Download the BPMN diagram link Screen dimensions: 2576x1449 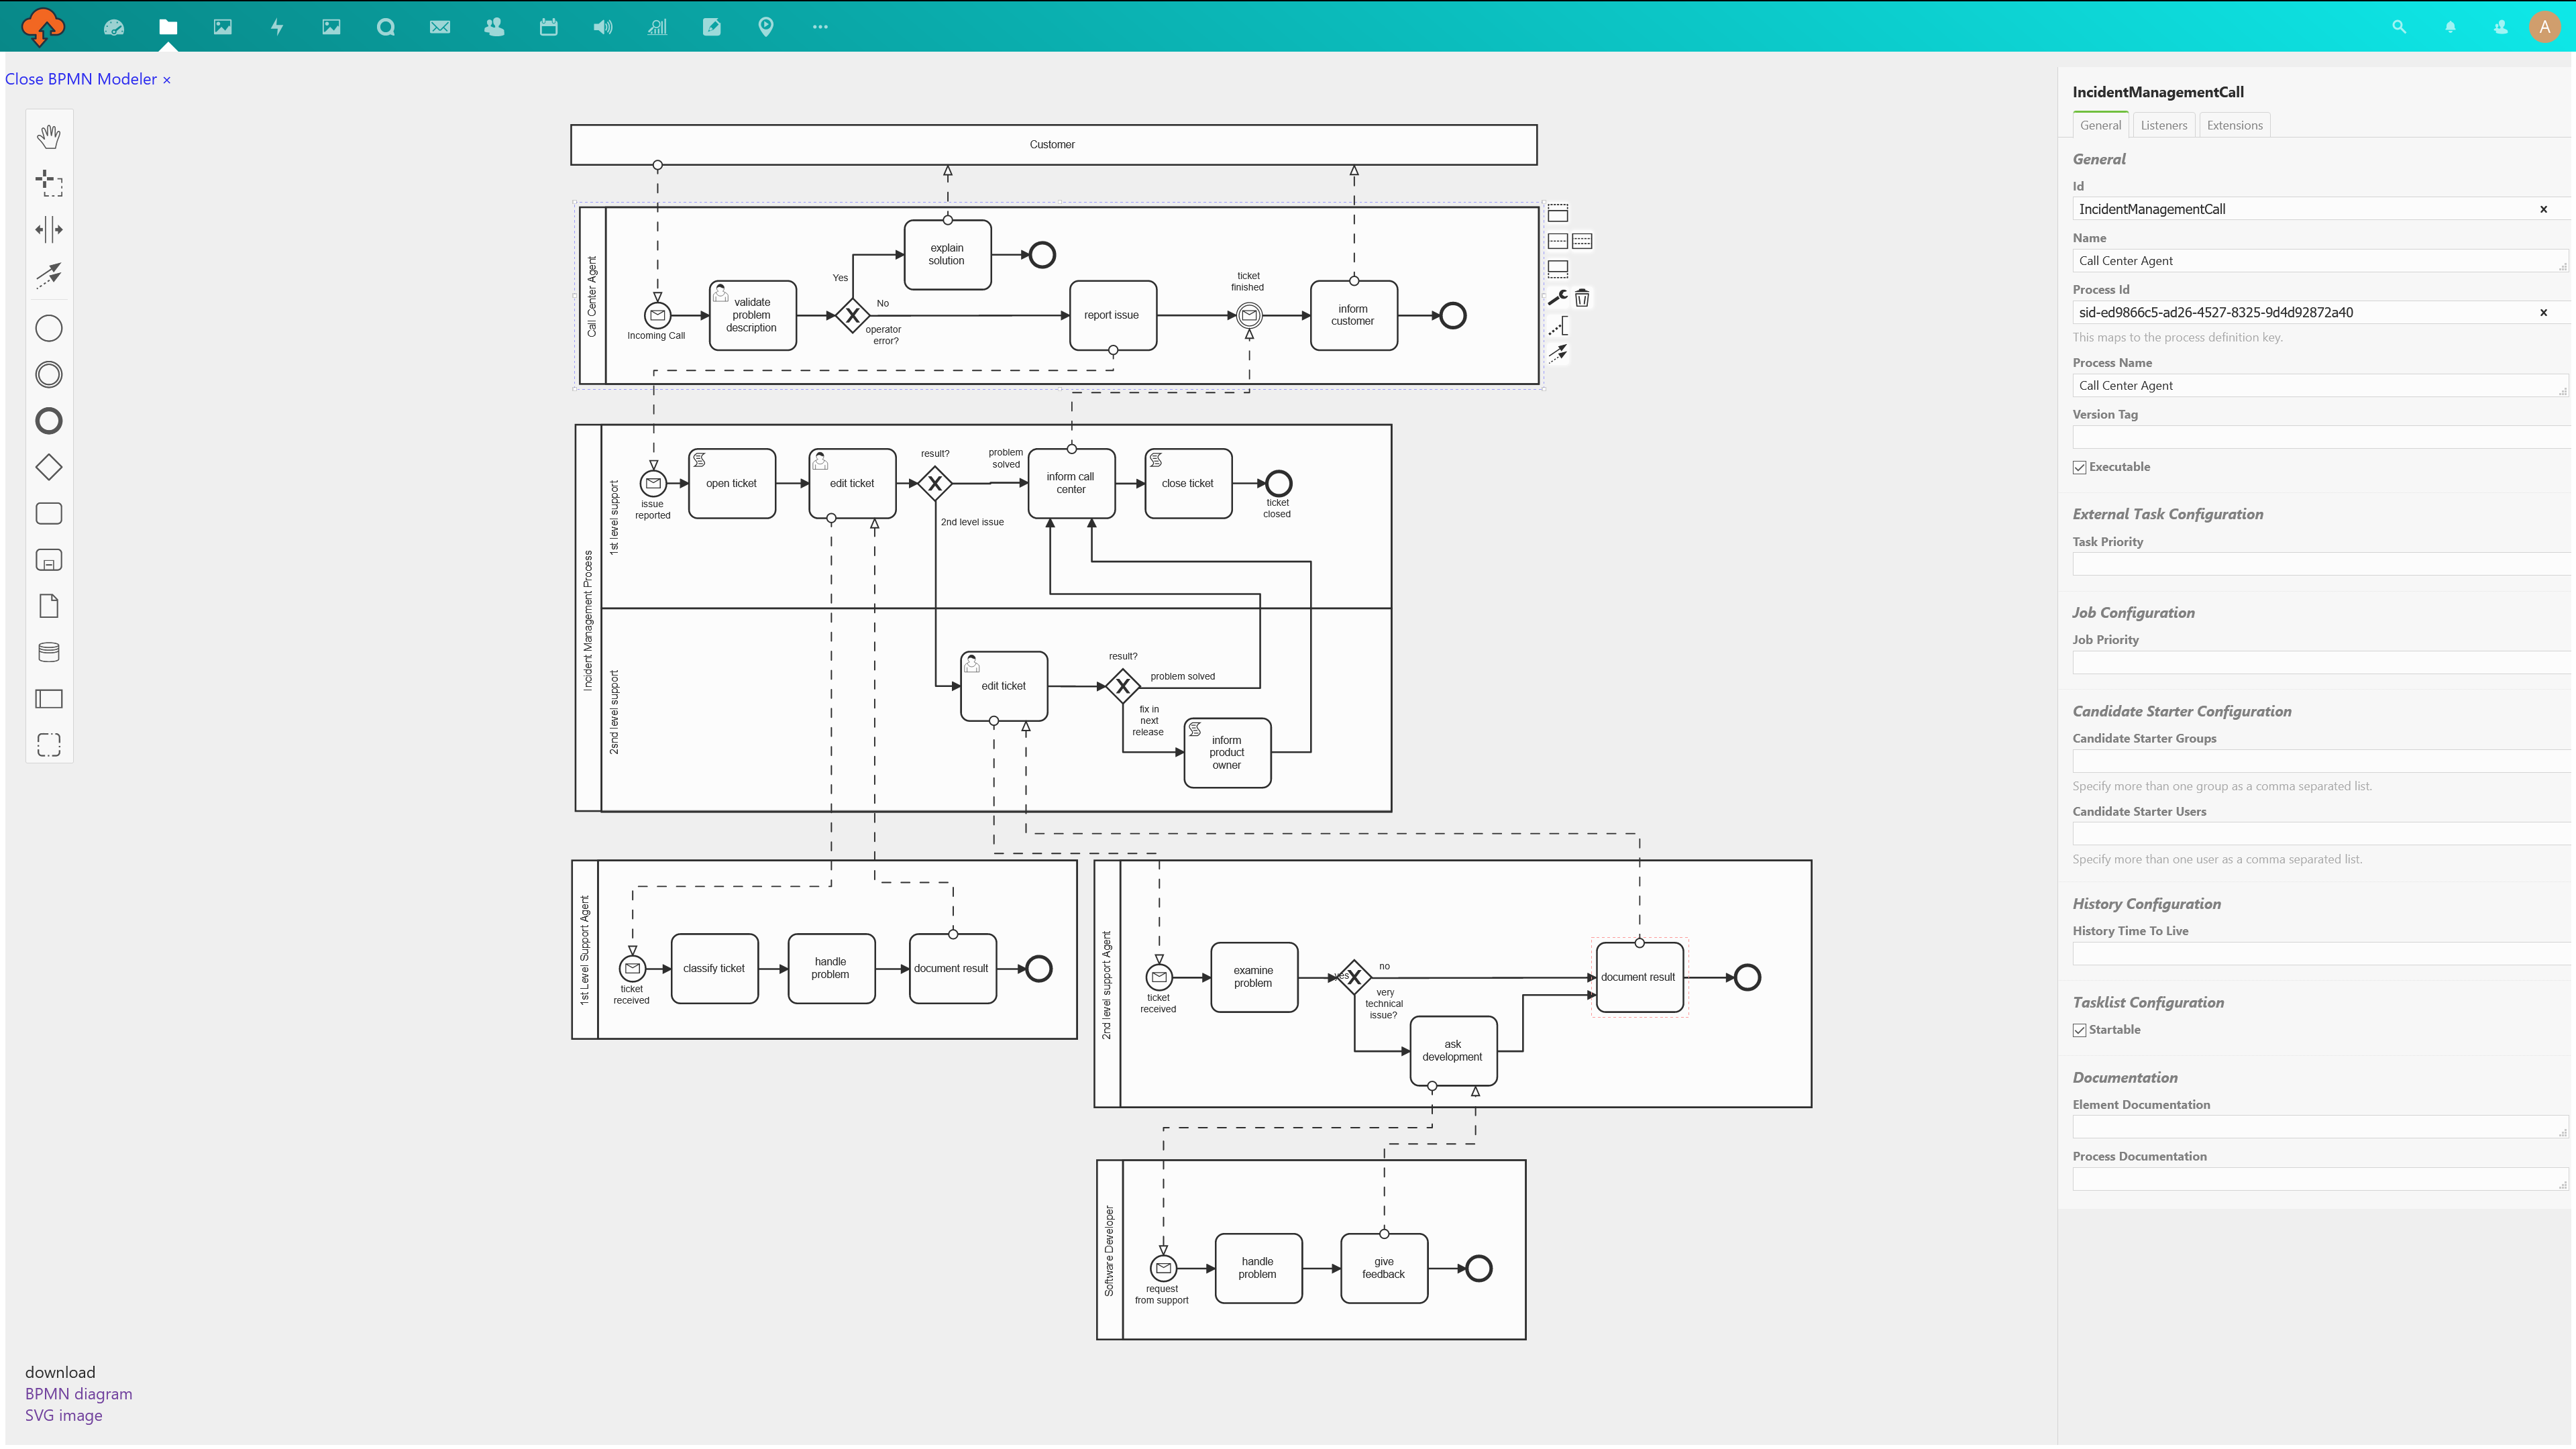(78, 1394)
